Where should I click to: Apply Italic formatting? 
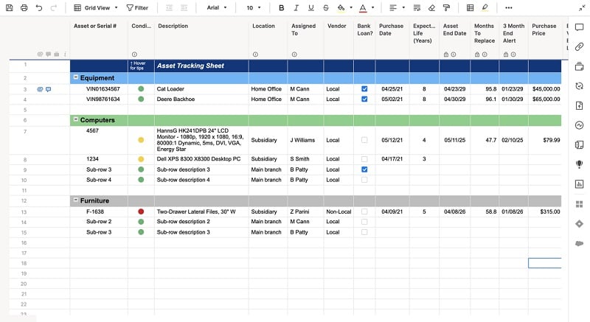296,7
